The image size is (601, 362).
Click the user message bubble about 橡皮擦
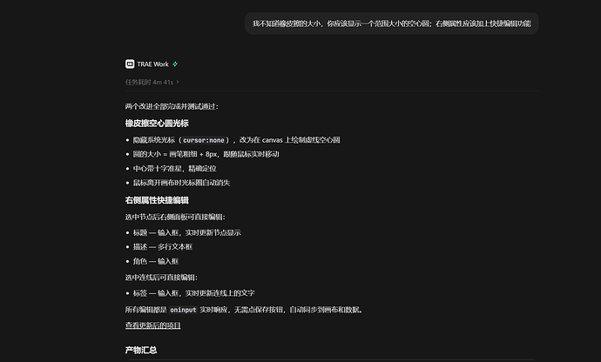coord(392,23)
